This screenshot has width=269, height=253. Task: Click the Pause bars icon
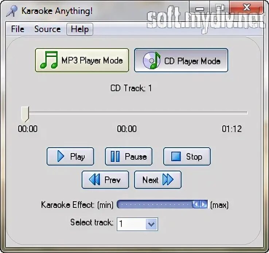click(115, 156)
